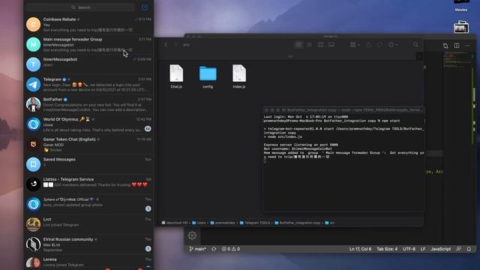Click the LF line ending status entry
The width and height of the screenshot is (480, 270).
point(423,249)
